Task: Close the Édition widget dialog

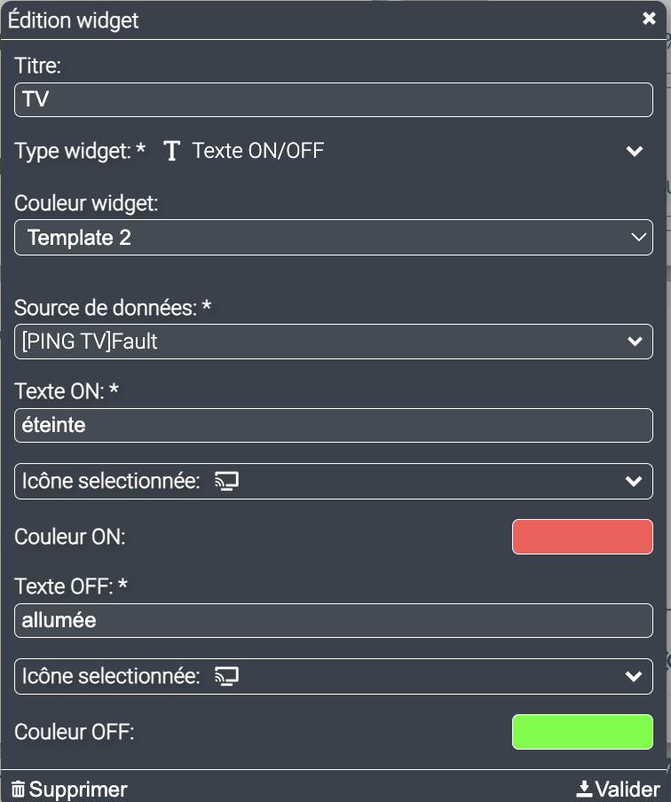Action: coord(649,19)
